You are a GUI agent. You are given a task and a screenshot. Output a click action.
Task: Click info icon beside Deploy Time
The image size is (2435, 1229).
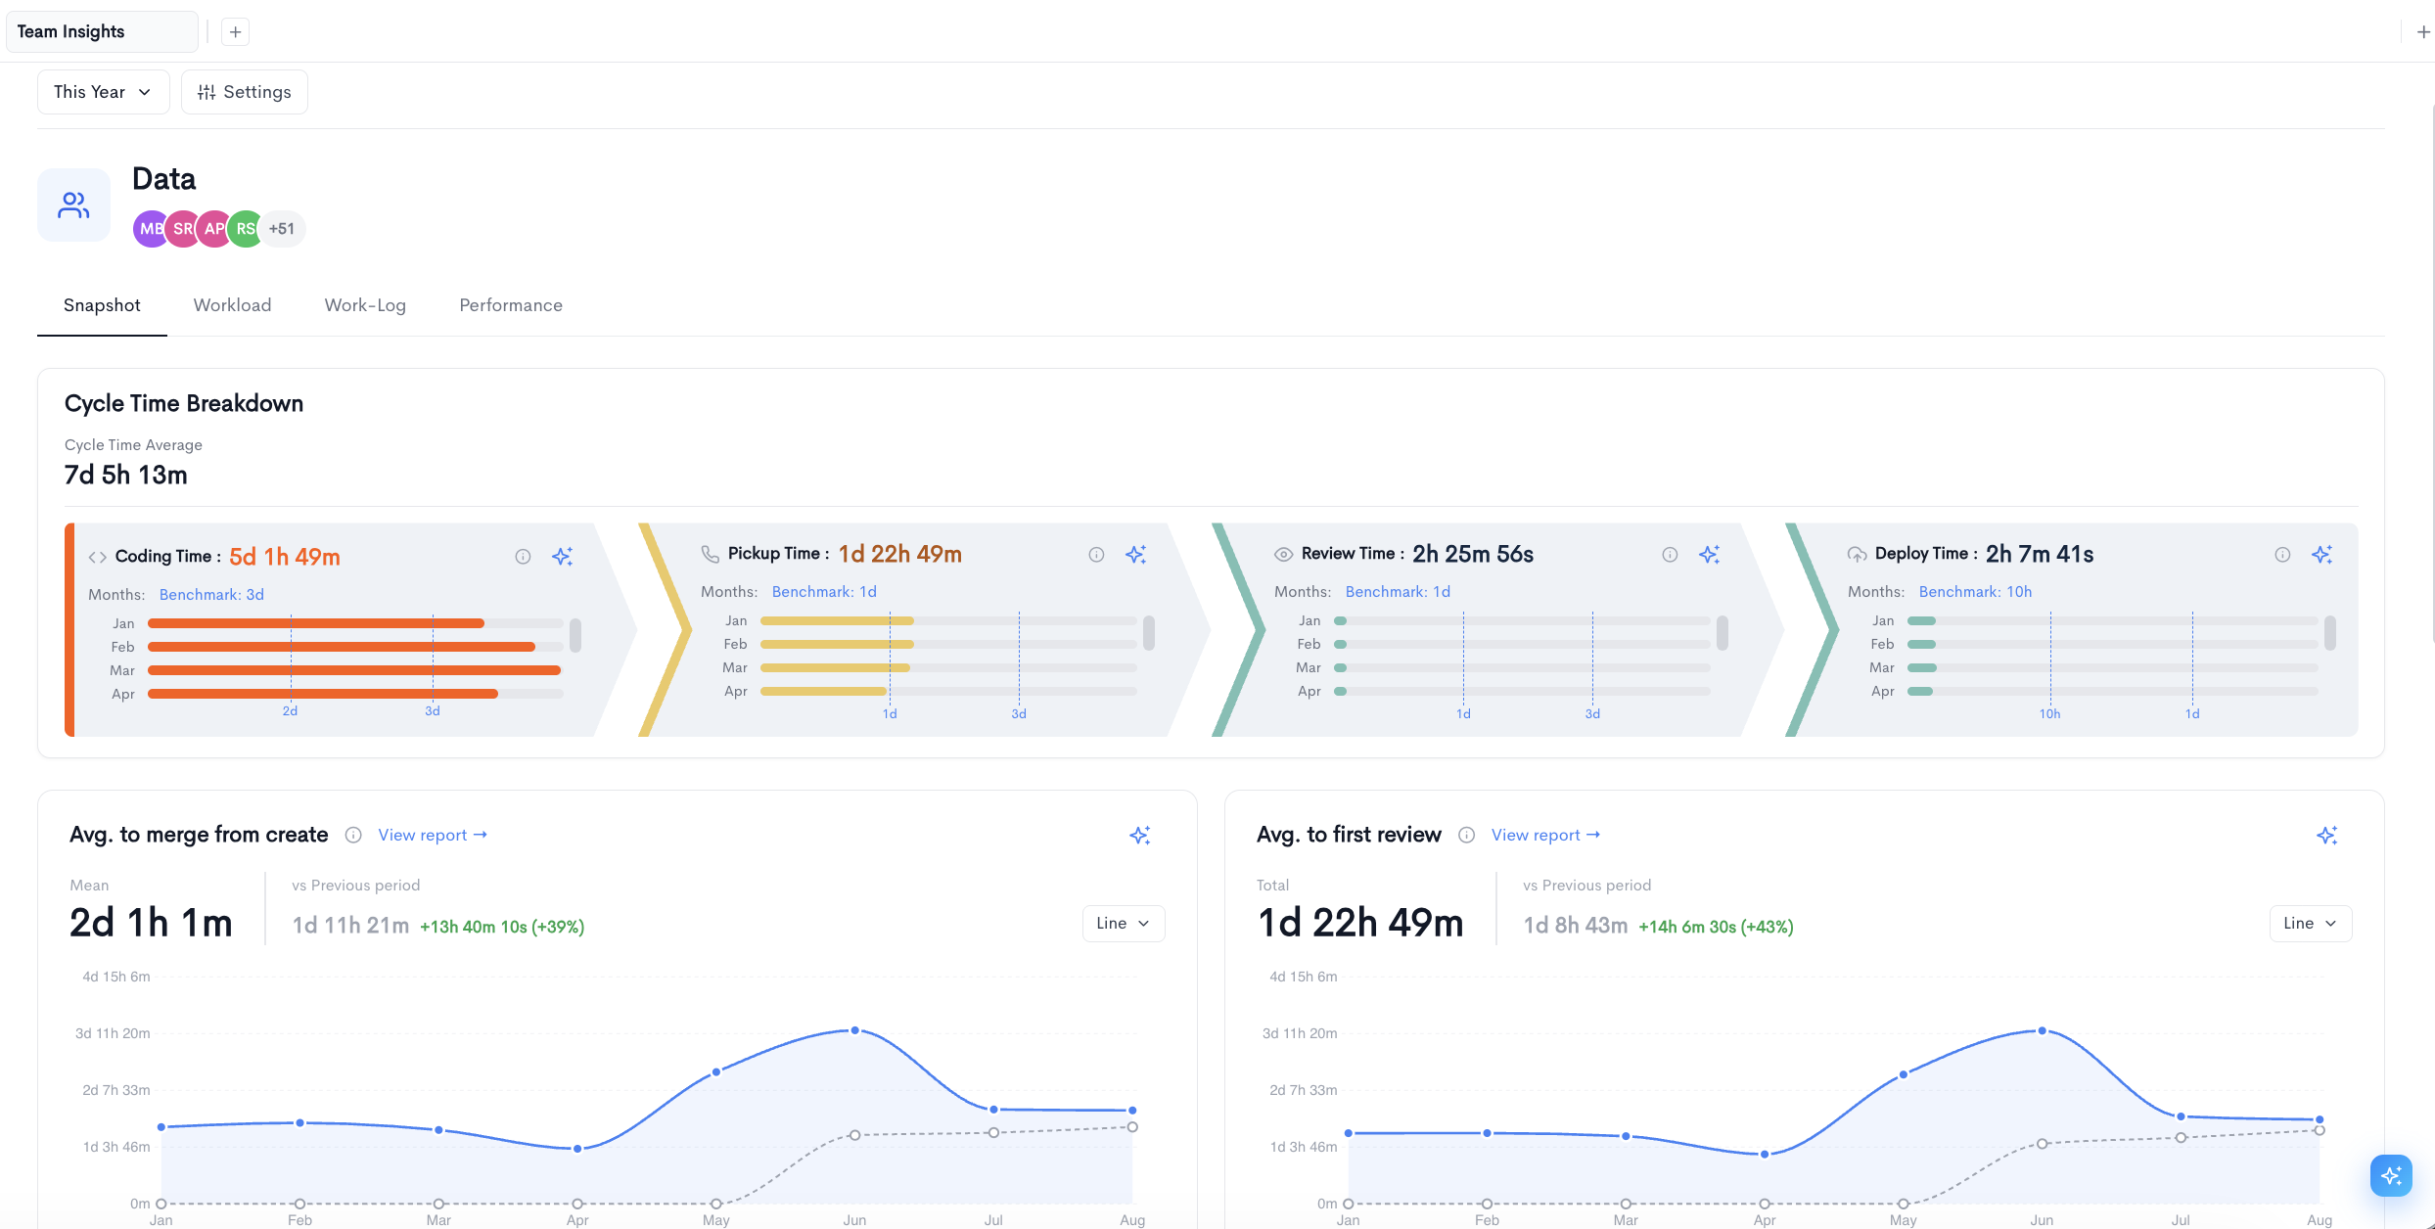click(2282, 555)
